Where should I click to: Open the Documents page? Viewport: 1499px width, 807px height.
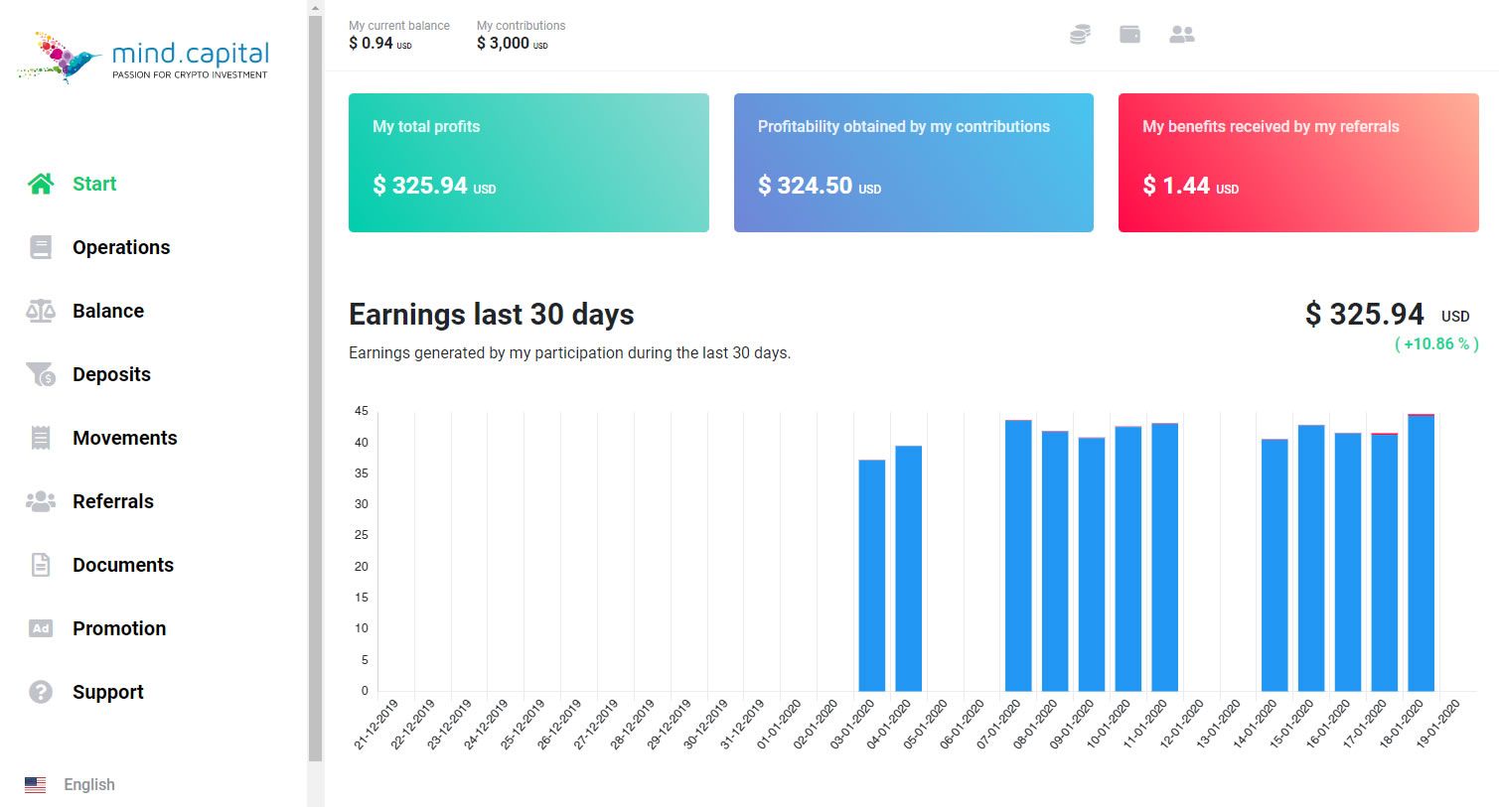point(123,565)
